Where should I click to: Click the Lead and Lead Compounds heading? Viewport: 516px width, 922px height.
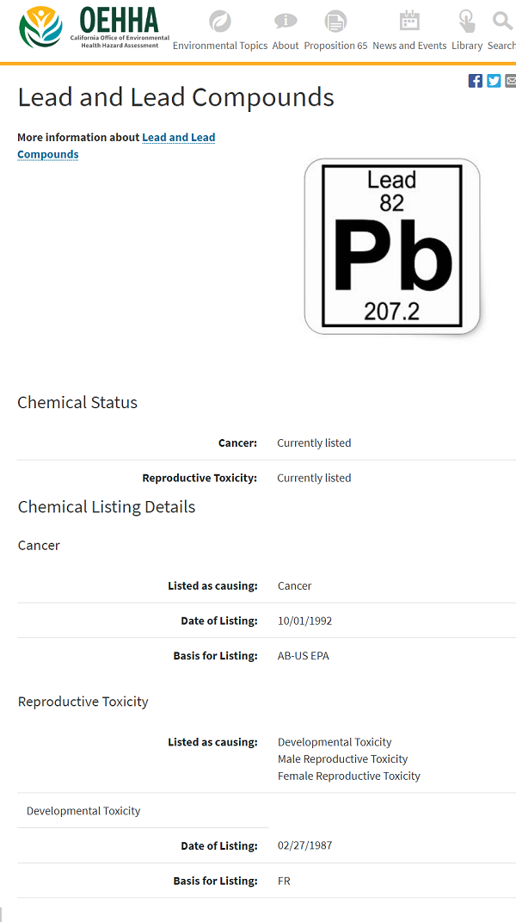coord(175,97)
